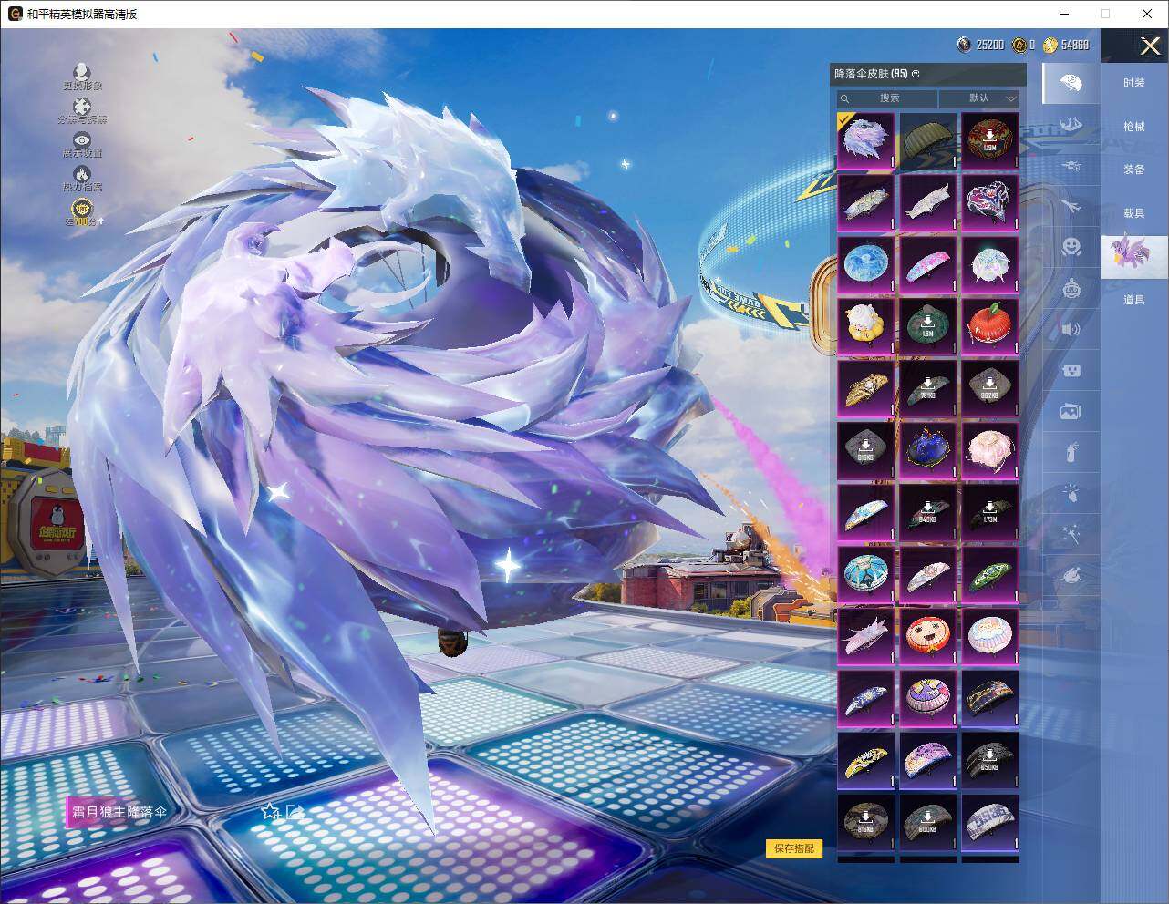Viewport: 1169px width, 904px height.
Task: Click the 54889 gold coin balance
Action: coord(1066,45)
